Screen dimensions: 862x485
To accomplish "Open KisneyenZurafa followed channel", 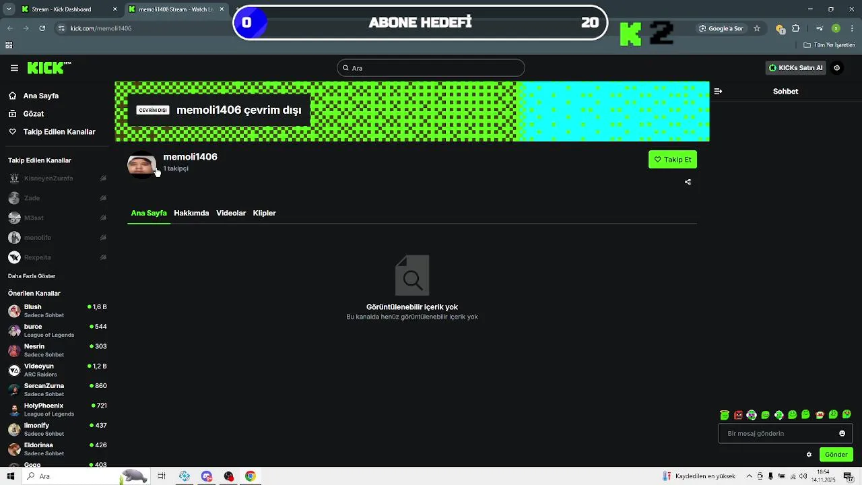I will pyautogui.click(x=57, y=179).
